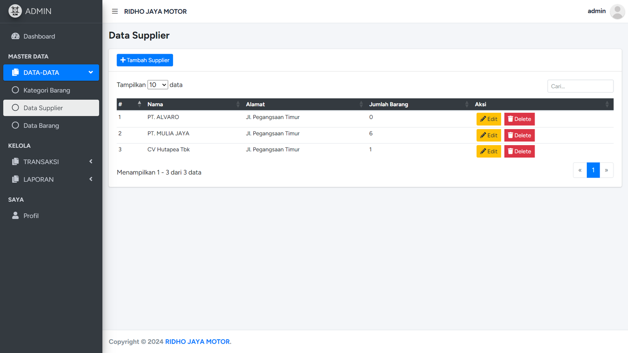
Task: Open Dashboard via its speedometer icon
Action: tap(15, 36)
